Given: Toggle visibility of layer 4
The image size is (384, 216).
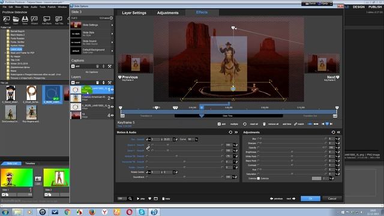Looking at the screenshot, I should click(x=112, y=115).
